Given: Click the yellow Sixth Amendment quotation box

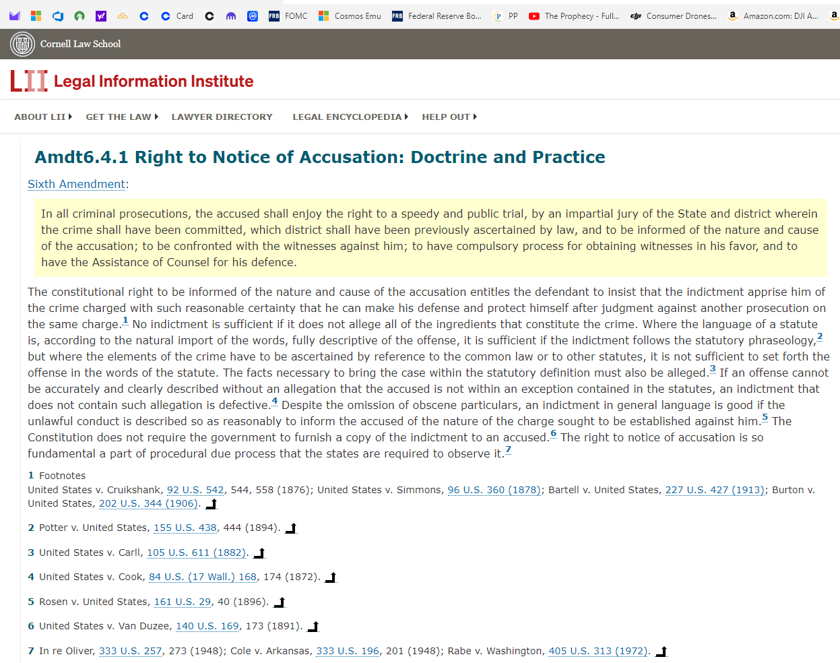Looking at the screenshot, I should [430, 238].
